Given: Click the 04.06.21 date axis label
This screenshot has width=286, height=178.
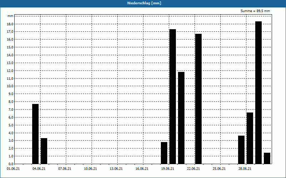Looking at the screenshot, I should coord(39,169).
